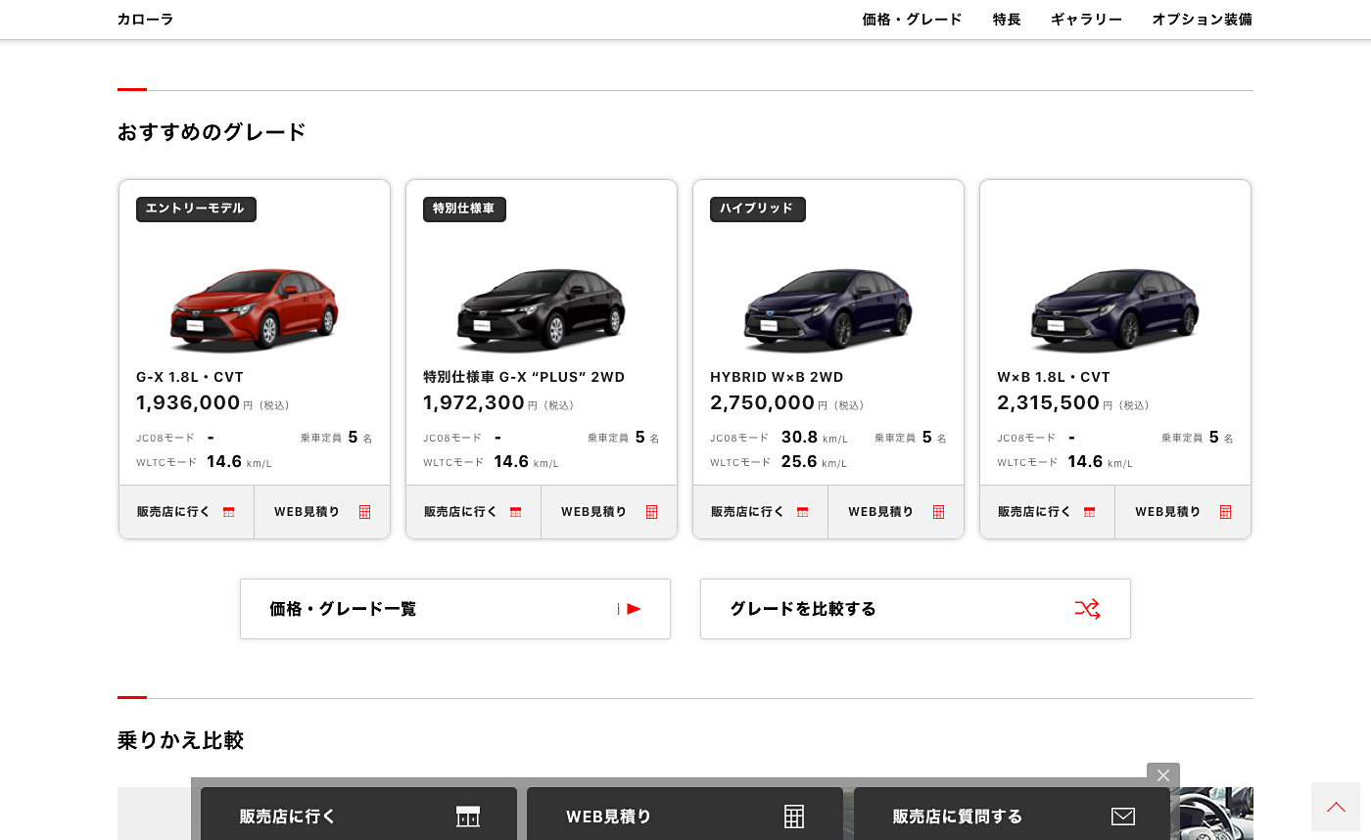Click dealer icon in G-X 1.8L card
Screen dimensions: 1371x840
[229, 512]
